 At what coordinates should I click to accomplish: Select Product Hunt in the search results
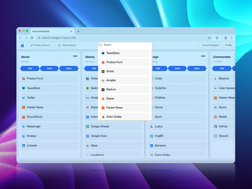[x=125, y=62]
